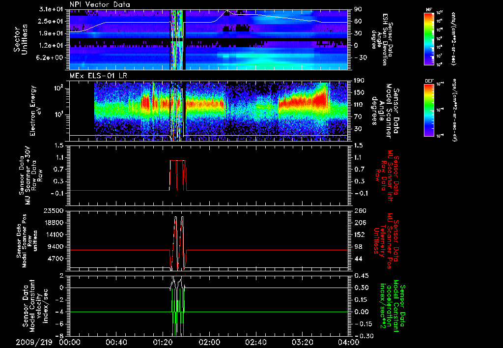Click the "60" sun elevation tick label
Image resolution: width=503 pixels, height=348 pixels.
(x=358, y=21)
